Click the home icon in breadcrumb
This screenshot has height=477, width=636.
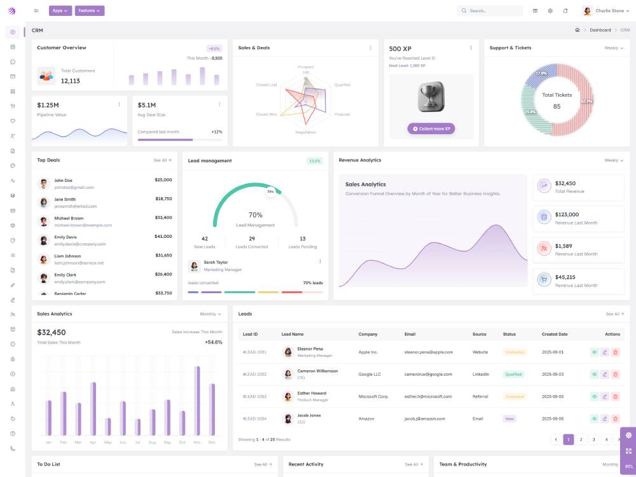577,30
